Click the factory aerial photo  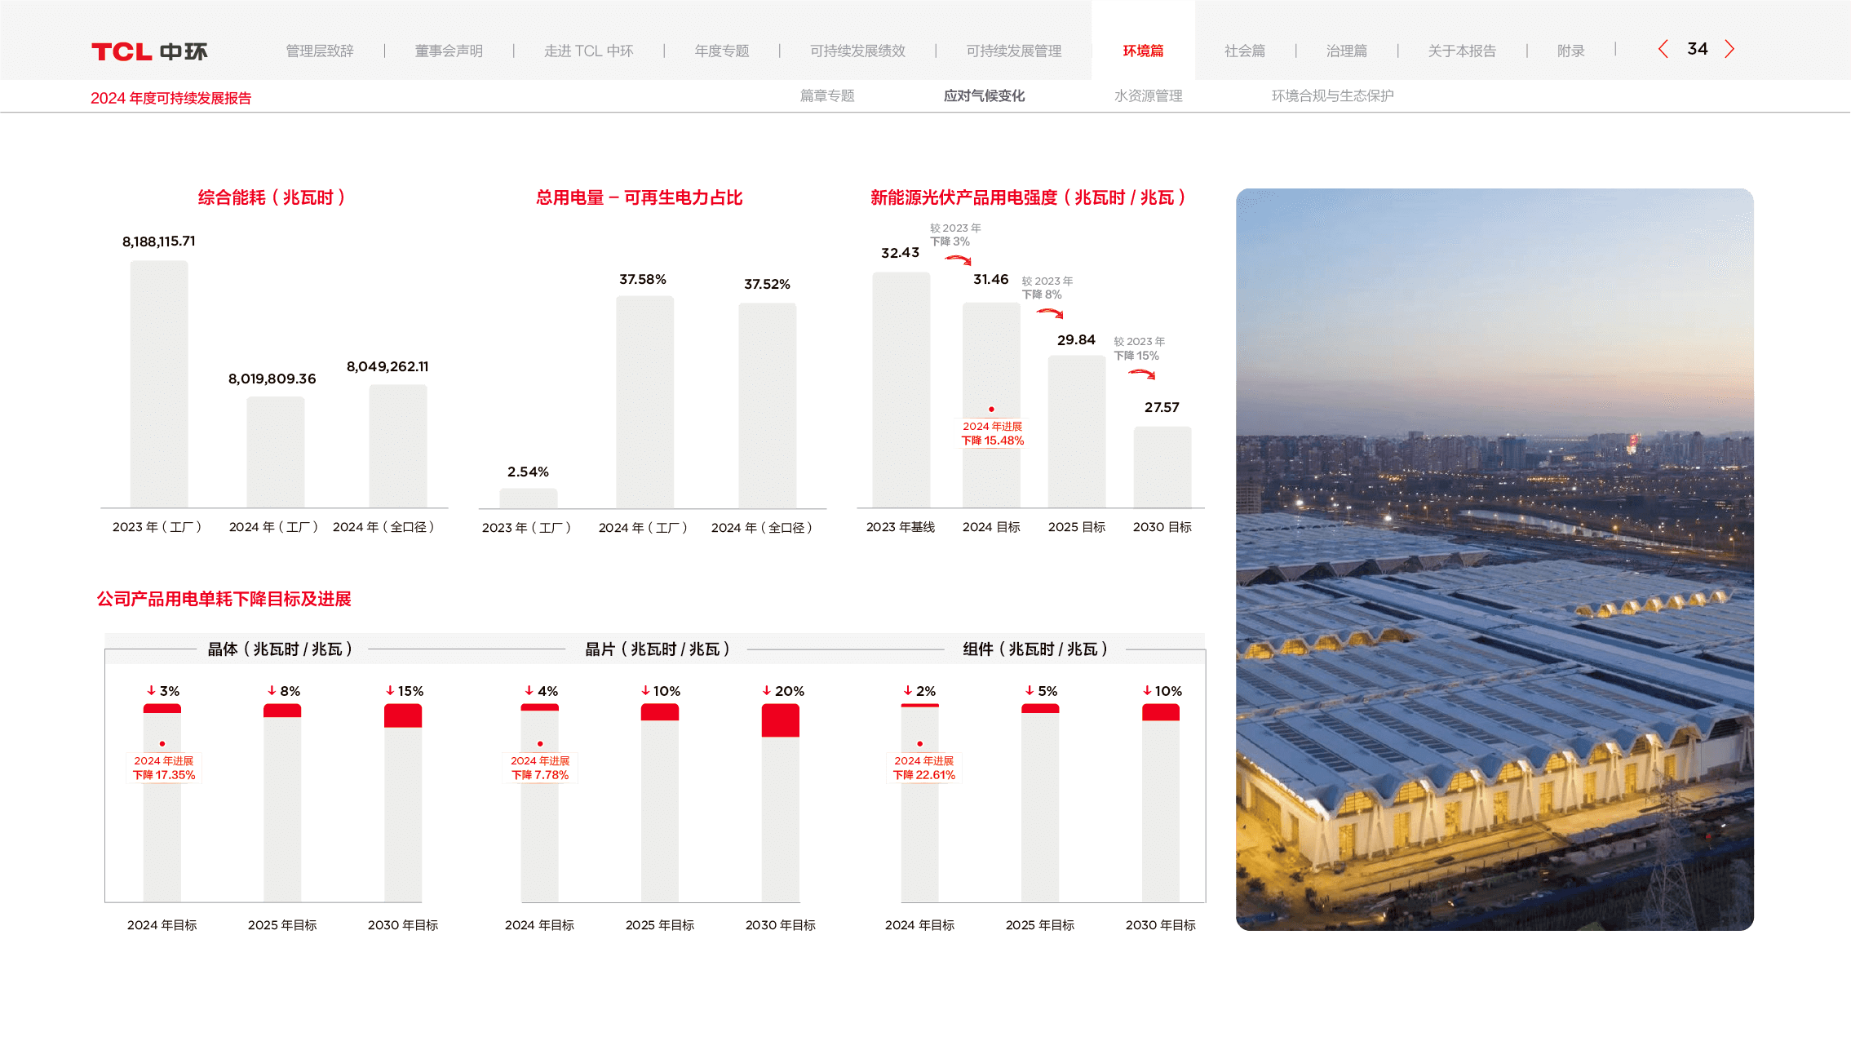point(1495,560)
